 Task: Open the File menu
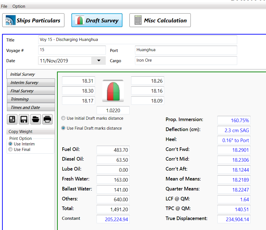pyautogui.click(x=4, y=6)
